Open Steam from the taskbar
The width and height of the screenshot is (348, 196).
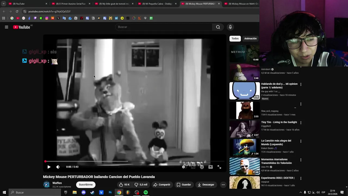92,192
